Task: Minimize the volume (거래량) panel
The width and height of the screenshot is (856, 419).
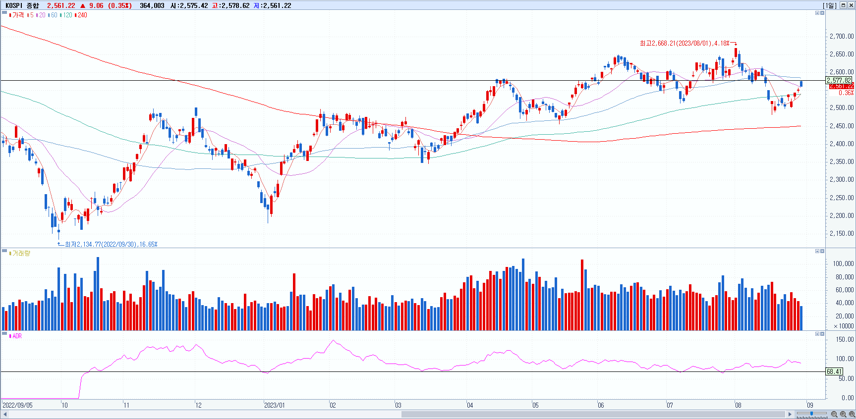Action: [x=817, y=251]
